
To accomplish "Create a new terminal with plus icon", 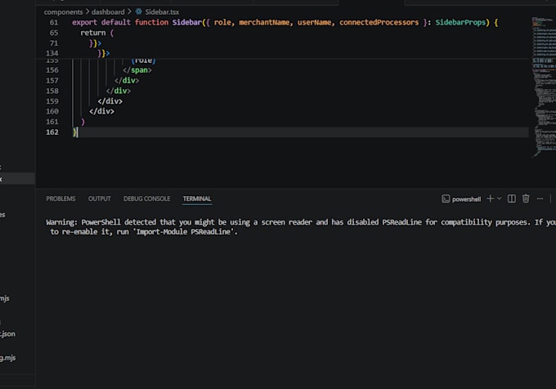I will click(490, 199).
